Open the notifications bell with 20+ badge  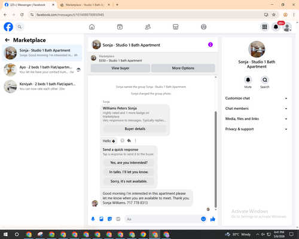pos(276,27)
